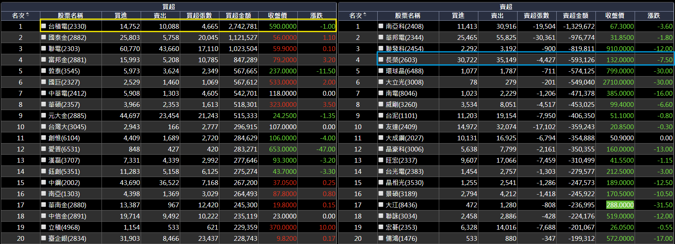Image resolution: width=675 pixels, height=244 pixels.
Task: Mark the 元大金(2885) checkbox
Action: (x=44, y=115)
